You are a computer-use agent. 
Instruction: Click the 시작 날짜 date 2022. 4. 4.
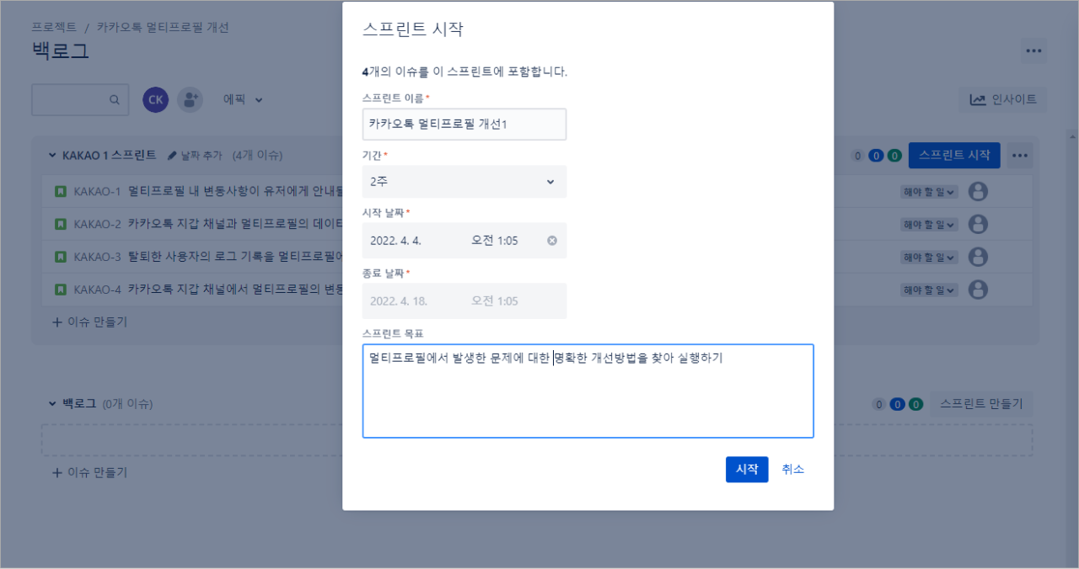(396, 241)
